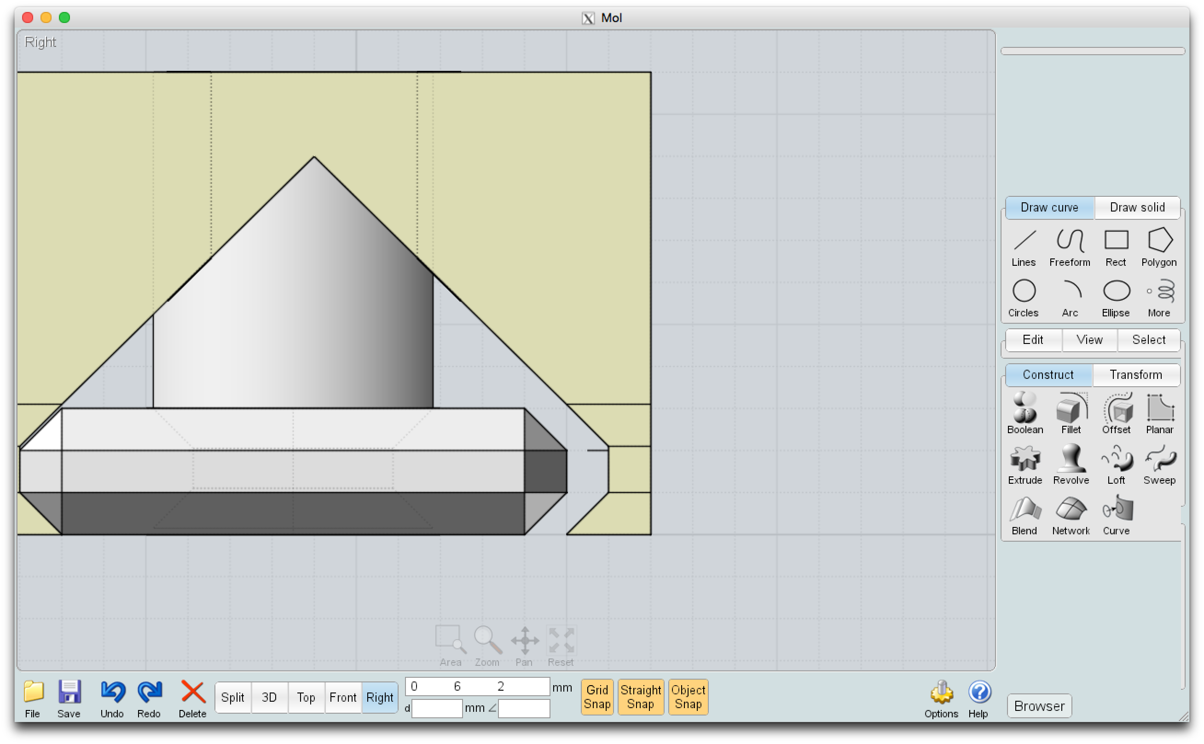Select the Polygon tool
Screen dimensions: 1204x744
point(1159,248)
